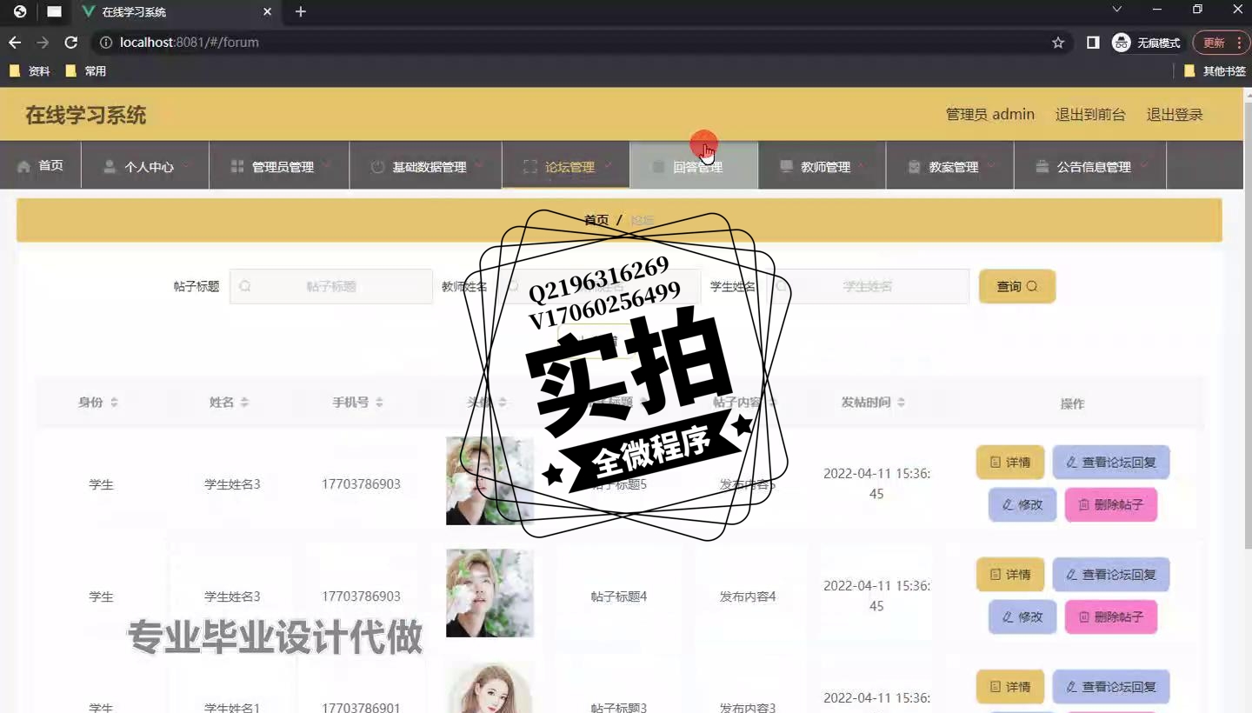Click 查看论坛回复 for the 帖子标题5 row
Viewport: 1252px width, 713px height.
pyautogui.click(x=1111, y=463)
